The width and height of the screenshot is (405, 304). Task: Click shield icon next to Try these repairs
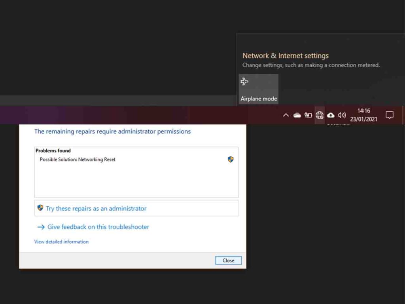pyautogui.click(x=40, y=208)
